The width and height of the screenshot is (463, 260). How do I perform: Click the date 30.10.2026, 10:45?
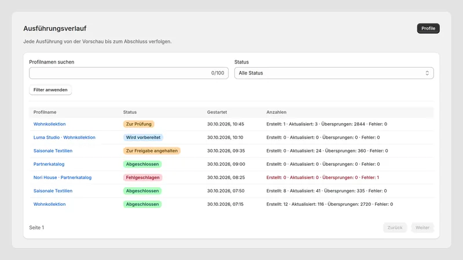pyautogui.click(x=226, y=124)
